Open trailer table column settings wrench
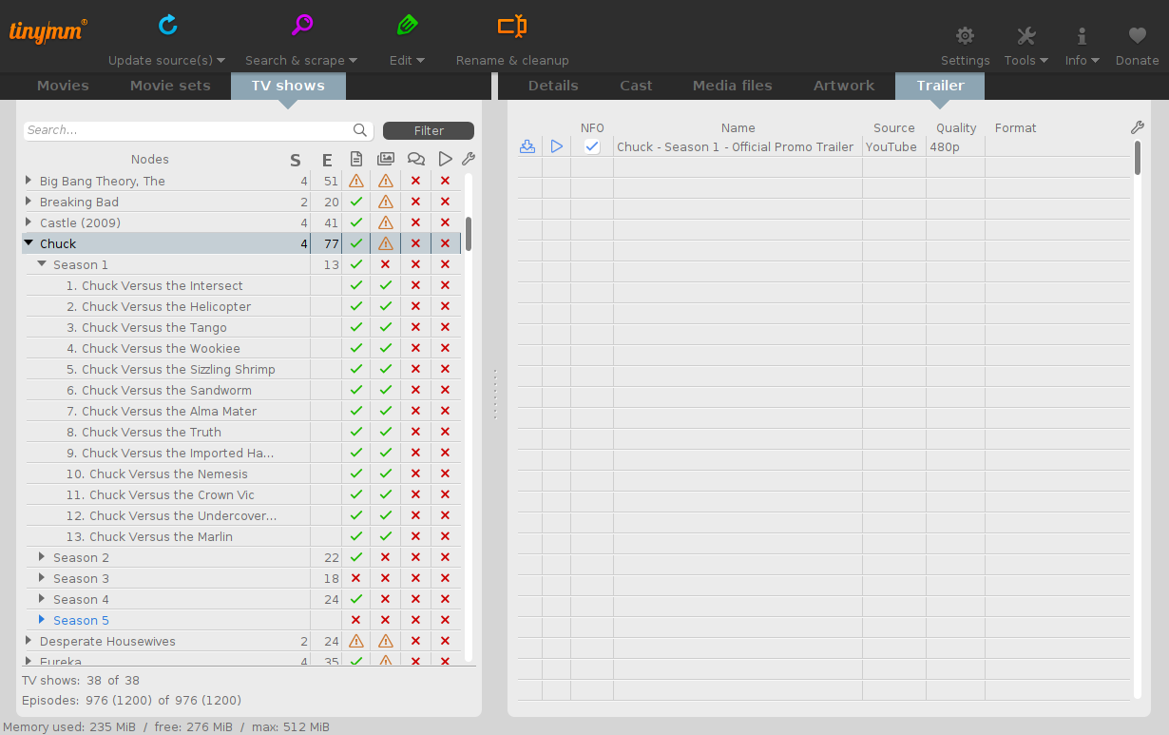Viewport: 1169px width, 735px height. [x=1138, y=127]
